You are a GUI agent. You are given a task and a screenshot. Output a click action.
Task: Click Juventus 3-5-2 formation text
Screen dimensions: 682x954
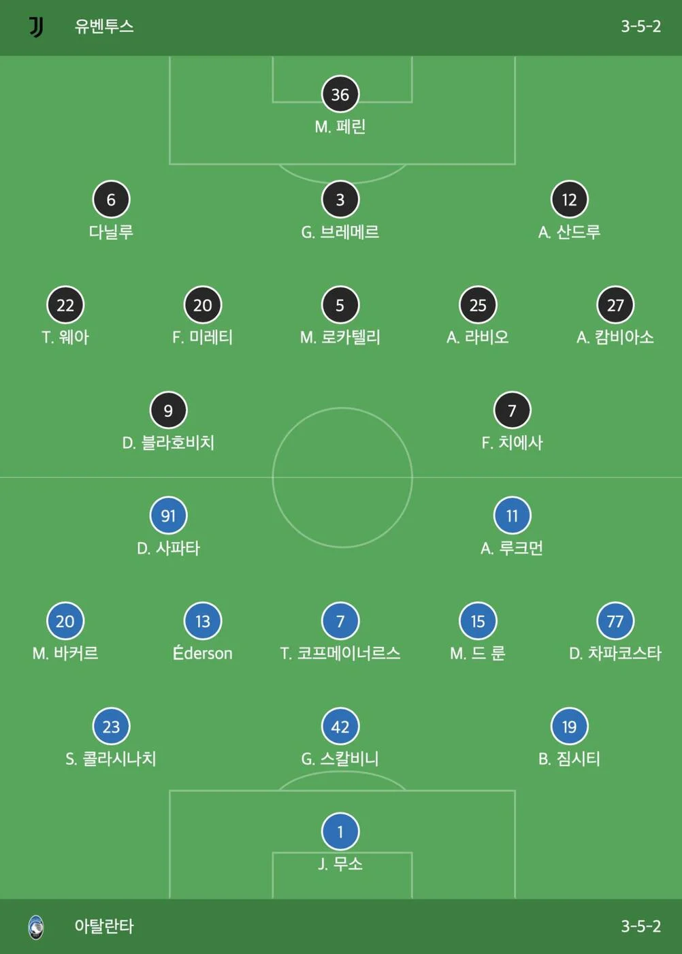point(640,27)
